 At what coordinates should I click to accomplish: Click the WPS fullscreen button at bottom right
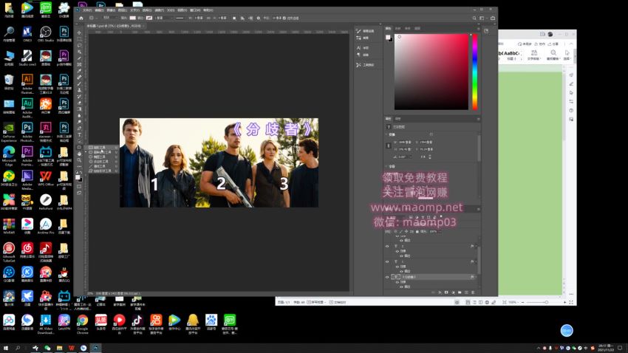pos(571,302)
